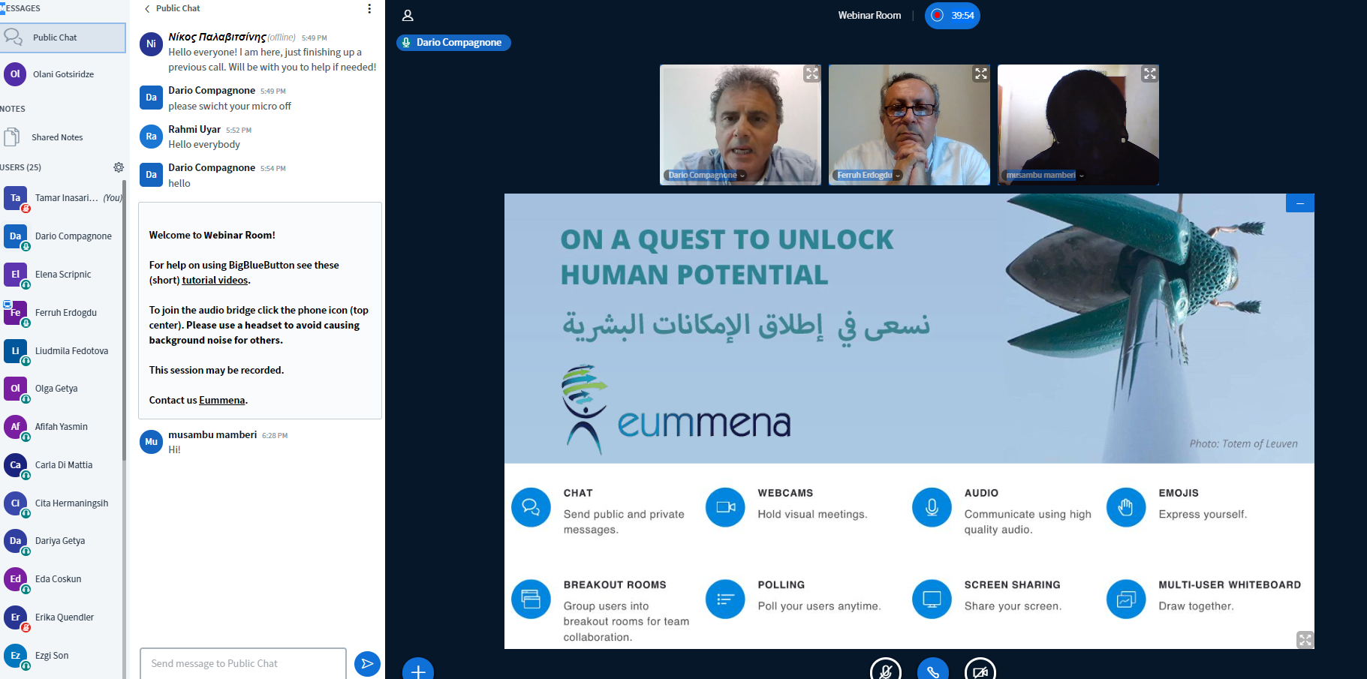Select the 'Hello everybody' chat message
The height and width of the screenshot is (679, 1367).
coord(204,145)
